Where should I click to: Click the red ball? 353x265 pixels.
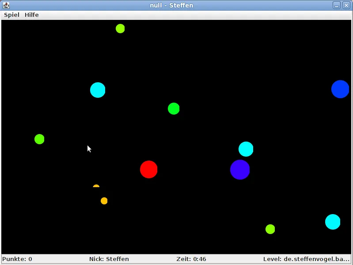point(148,169)
